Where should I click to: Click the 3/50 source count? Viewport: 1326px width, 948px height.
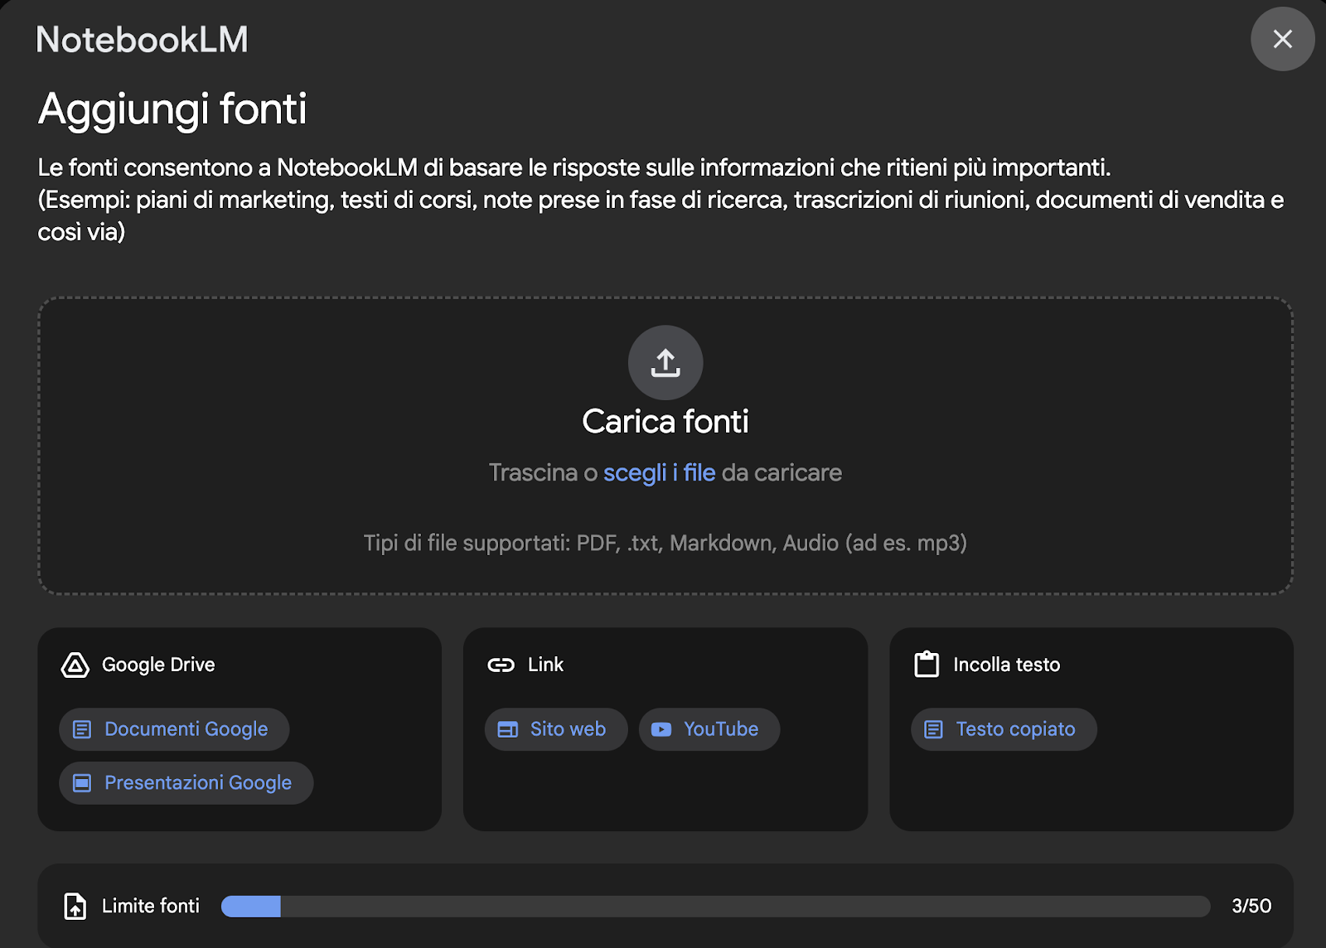(1251, 906)
